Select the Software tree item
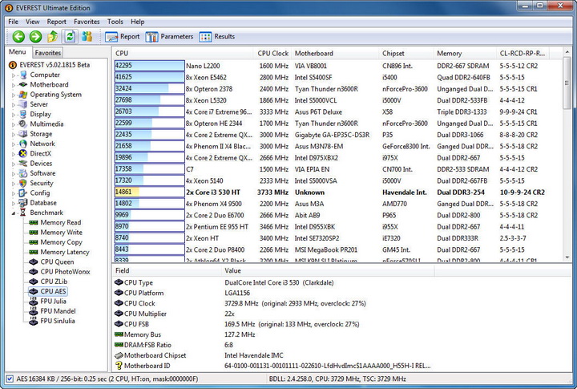 tap(42, 173)
